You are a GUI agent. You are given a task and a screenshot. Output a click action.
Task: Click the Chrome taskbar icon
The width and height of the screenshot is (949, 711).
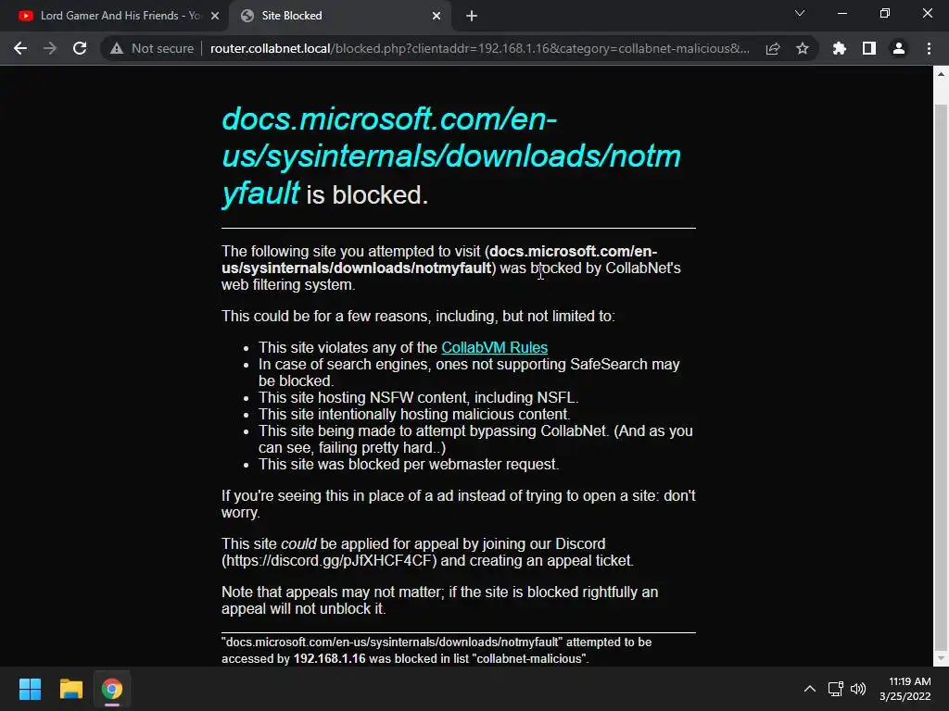(x=112, y=689)
